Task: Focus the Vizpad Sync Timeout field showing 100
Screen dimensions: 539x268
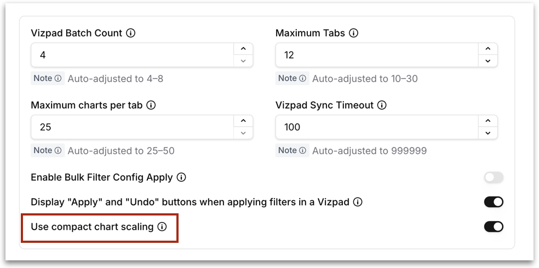Action: [377, 127]
